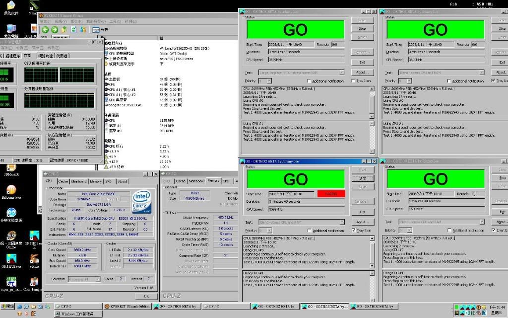Click the two-people users icon in EVEREST toolbar
The height and width of the screenshot is (318, 508).
tap(83, 29)
